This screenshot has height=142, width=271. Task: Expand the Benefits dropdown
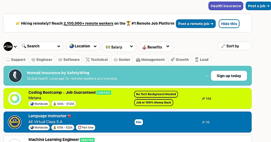pos(156,47)
